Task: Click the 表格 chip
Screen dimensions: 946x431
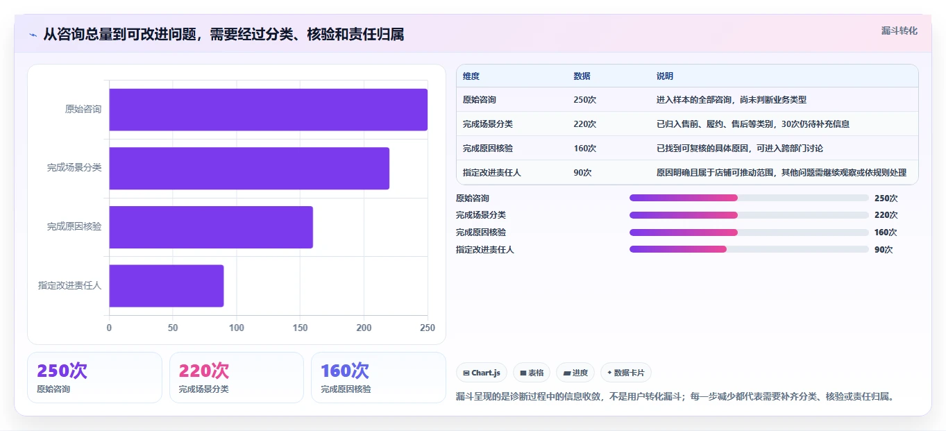Action: pos(532,373)
